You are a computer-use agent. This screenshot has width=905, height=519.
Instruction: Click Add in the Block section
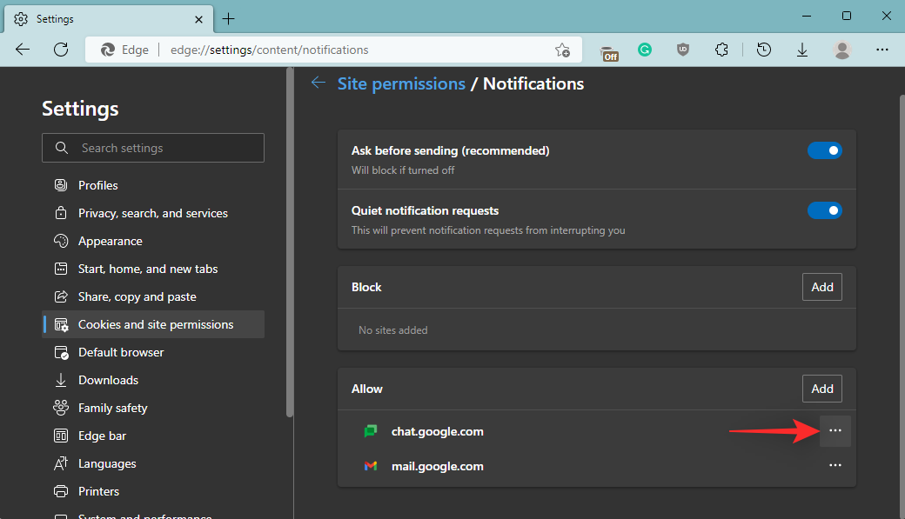(821, 287)
